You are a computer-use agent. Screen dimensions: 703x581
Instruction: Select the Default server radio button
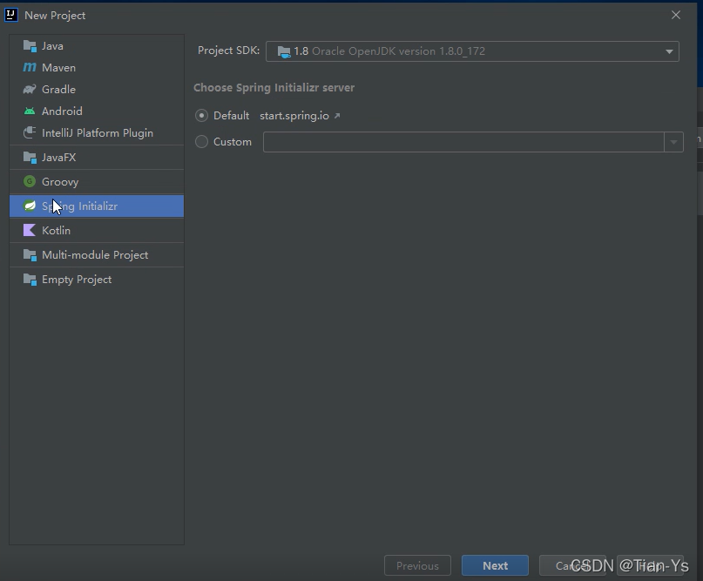[x=202, y=116]
